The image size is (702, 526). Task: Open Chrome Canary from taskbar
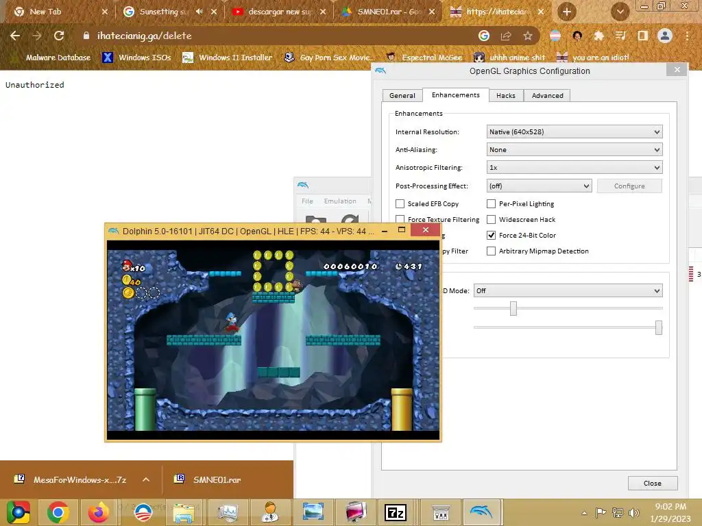(19, 512)
